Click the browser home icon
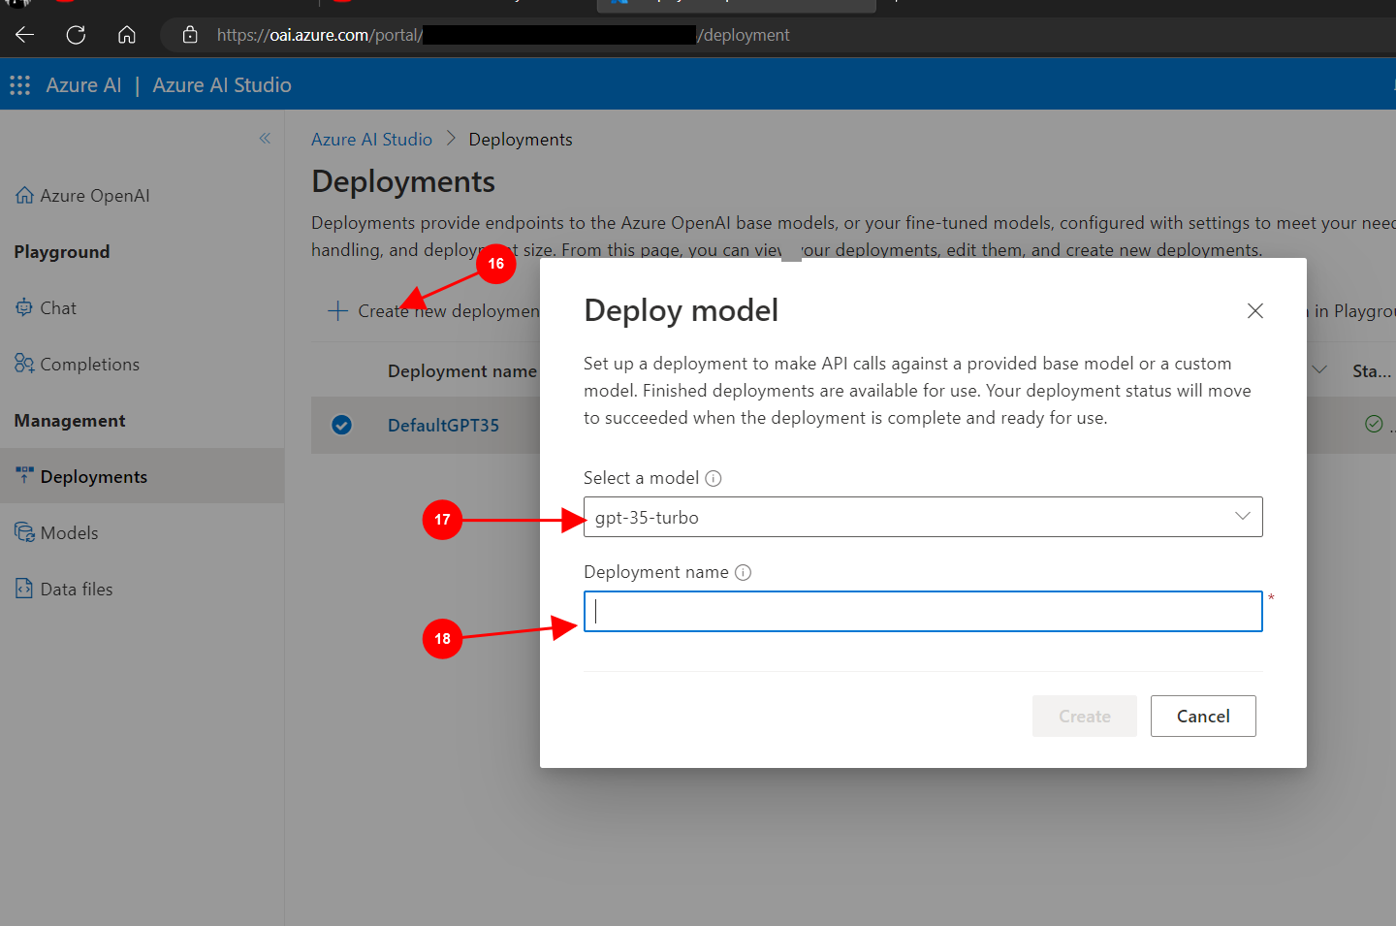1396x926 pixels. 127,35
